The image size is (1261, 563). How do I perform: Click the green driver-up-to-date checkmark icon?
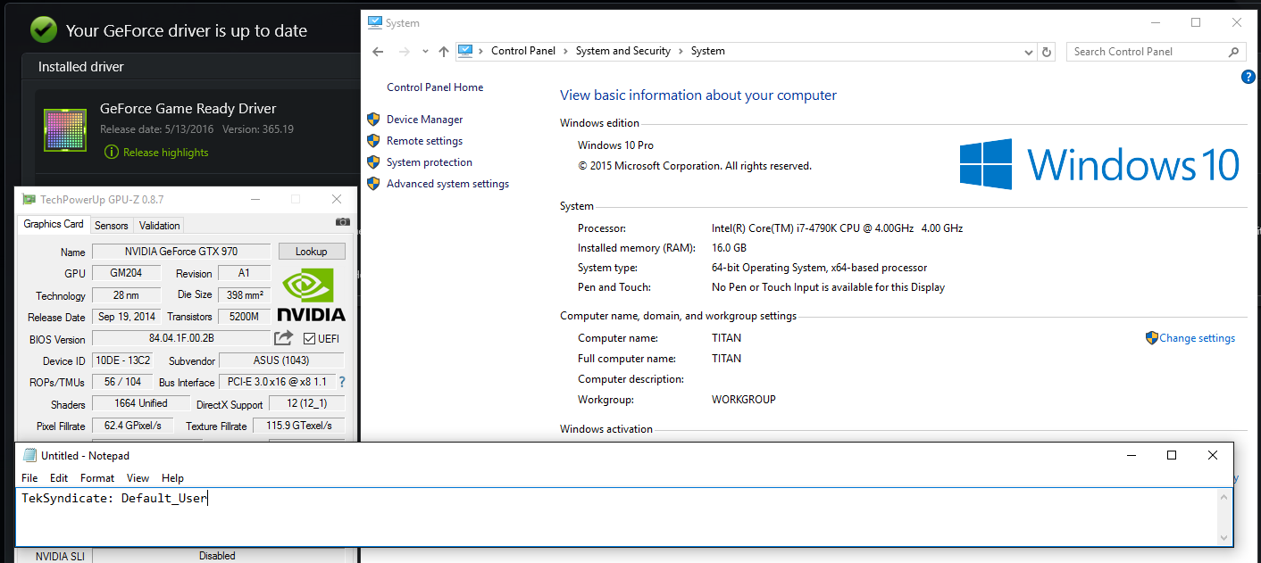(42, 29)
